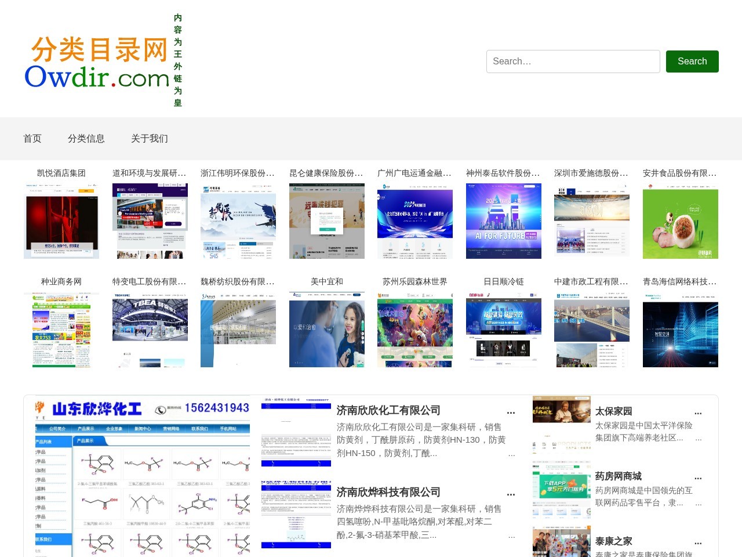Click thumbnail under 道和环境与发展研…

150,221
